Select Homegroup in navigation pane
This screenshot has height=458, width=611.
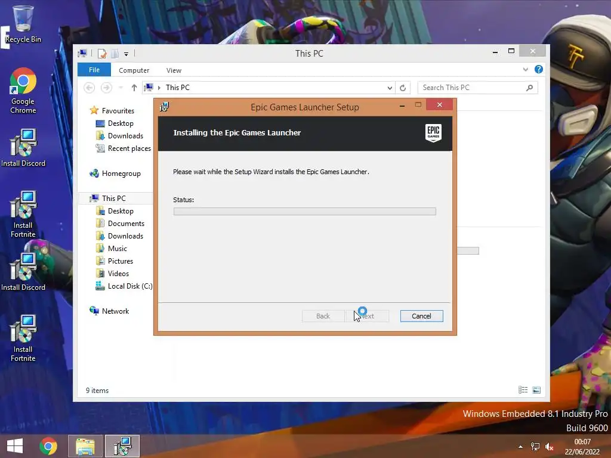coord(115,174)
